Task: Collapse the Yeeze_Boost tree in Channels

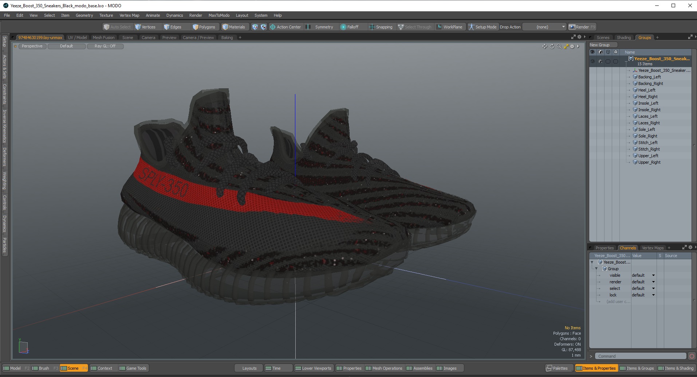Action: 592,262
